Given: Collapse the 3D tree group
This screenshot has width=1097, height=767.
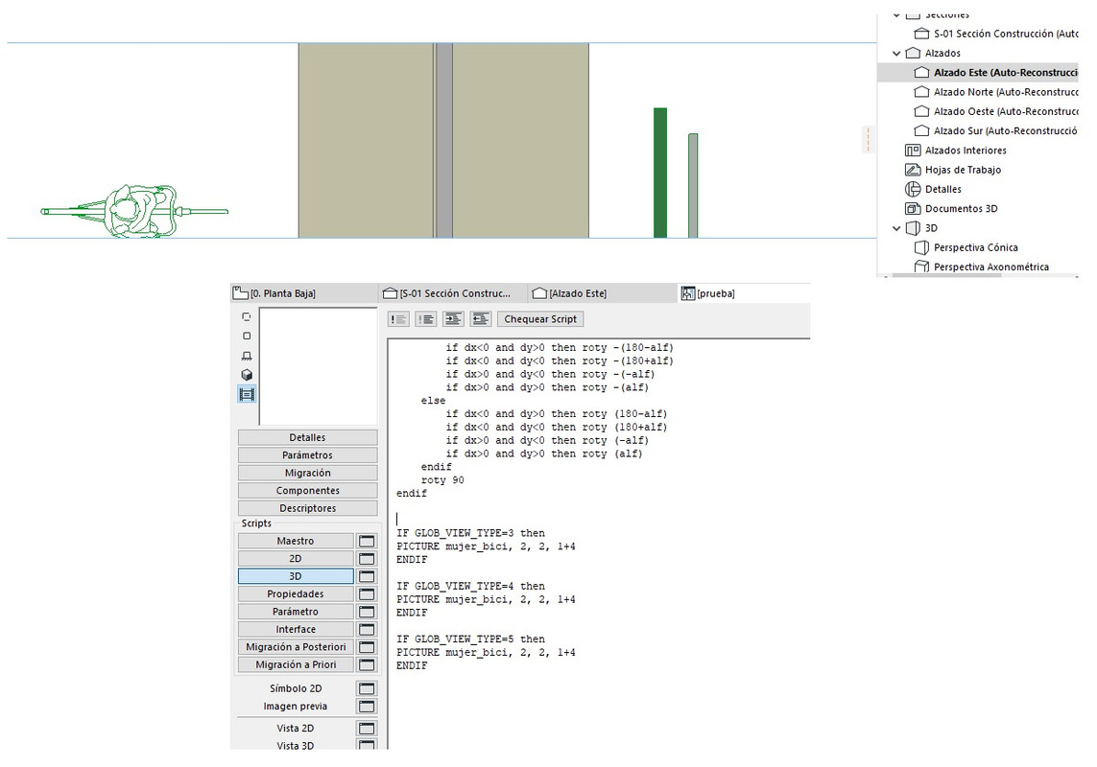Looking at the screenshot, I should [897, 228].
